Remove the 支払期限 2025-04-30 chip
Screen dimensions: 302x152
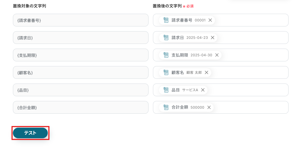[x=217, y=55]
